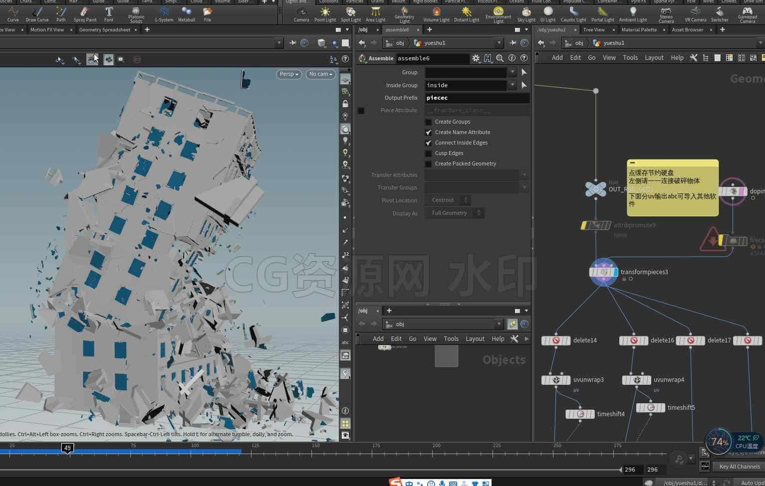Add a Point Light from the shelf

325,14
